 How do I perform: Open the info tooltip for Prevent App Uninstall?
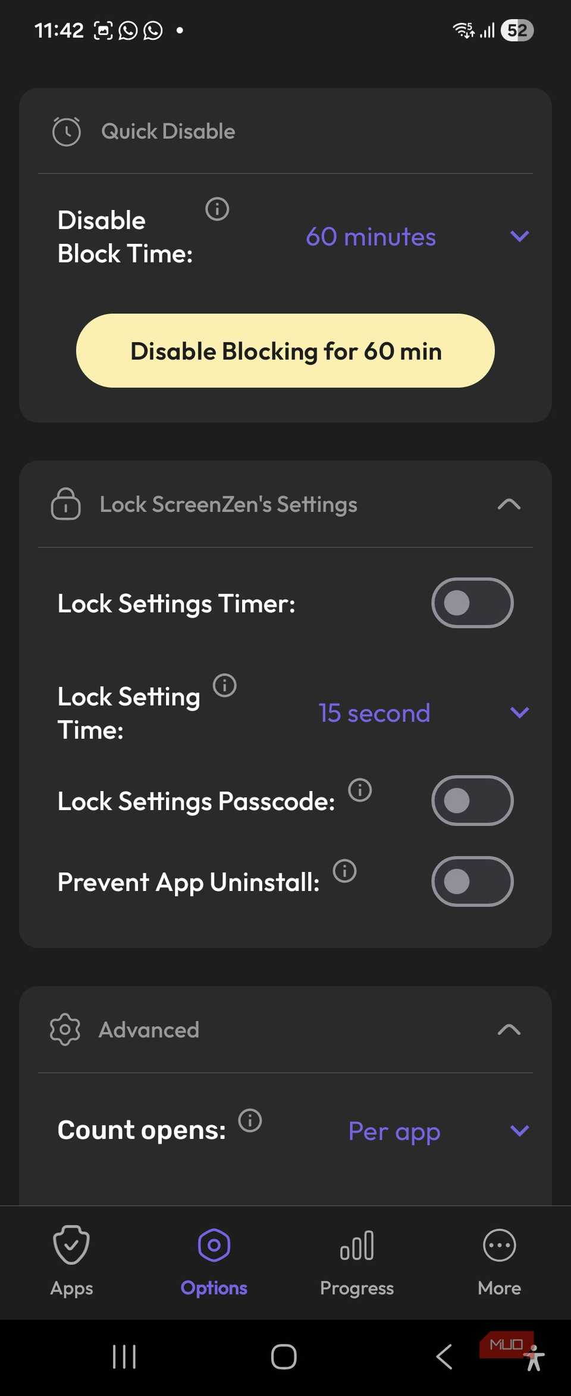(344, 872)
